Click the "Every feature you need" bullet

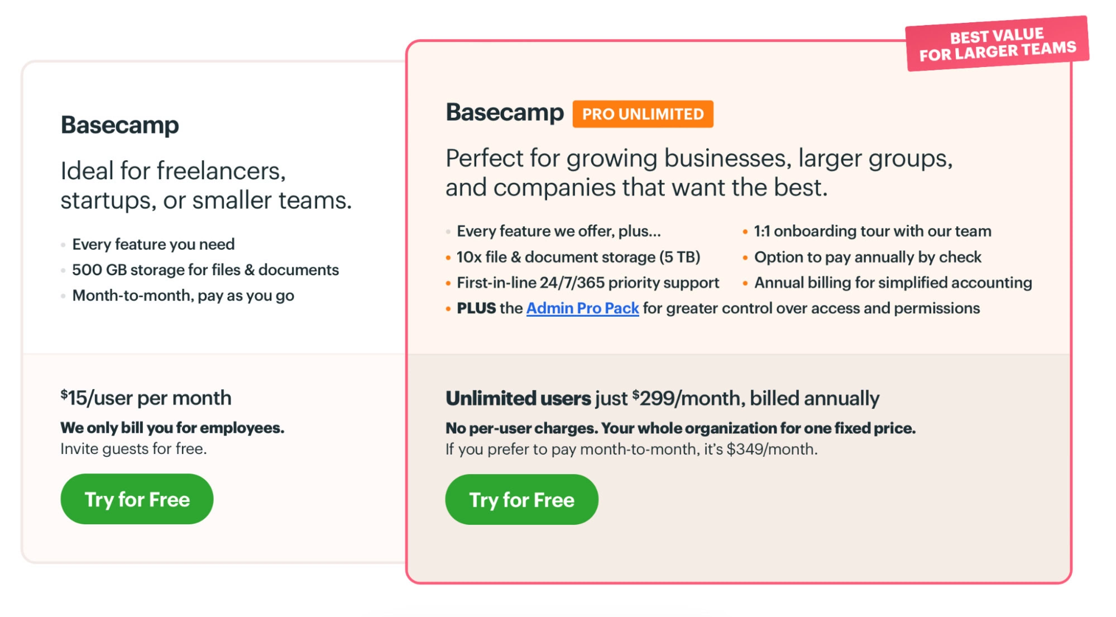154,244
